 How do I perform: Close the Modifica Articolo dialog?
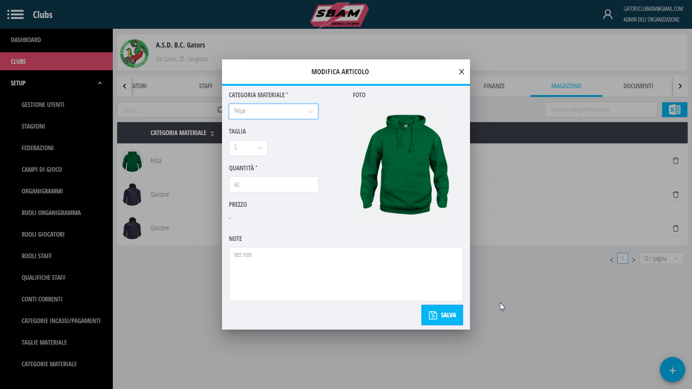click(461, 72)
